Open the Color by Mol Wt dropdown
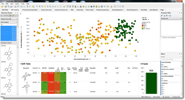The image size is (185, 100). tap(145, 20)
